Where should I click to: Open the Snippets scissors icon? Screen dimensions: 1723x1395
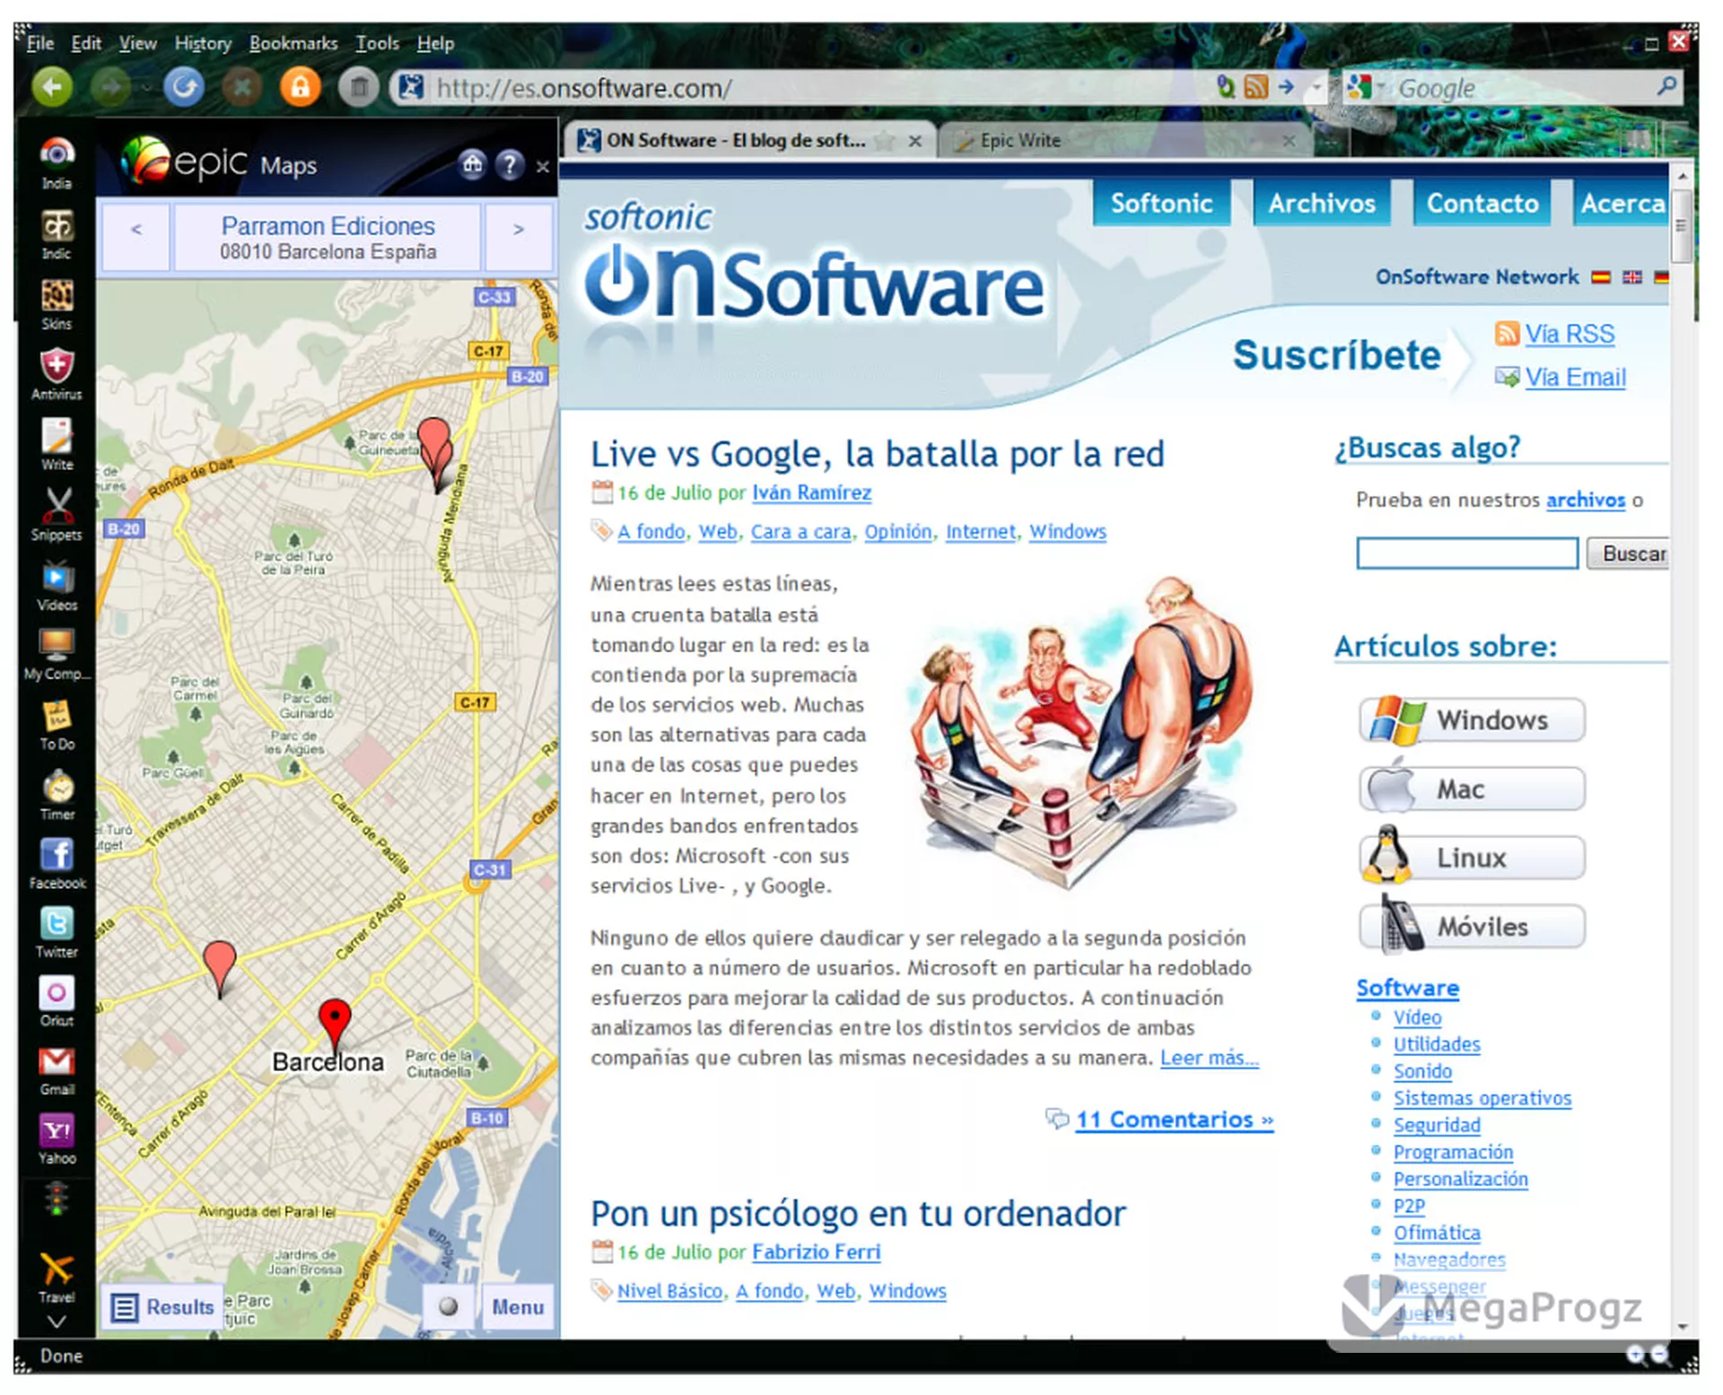(x=57, y=515)
